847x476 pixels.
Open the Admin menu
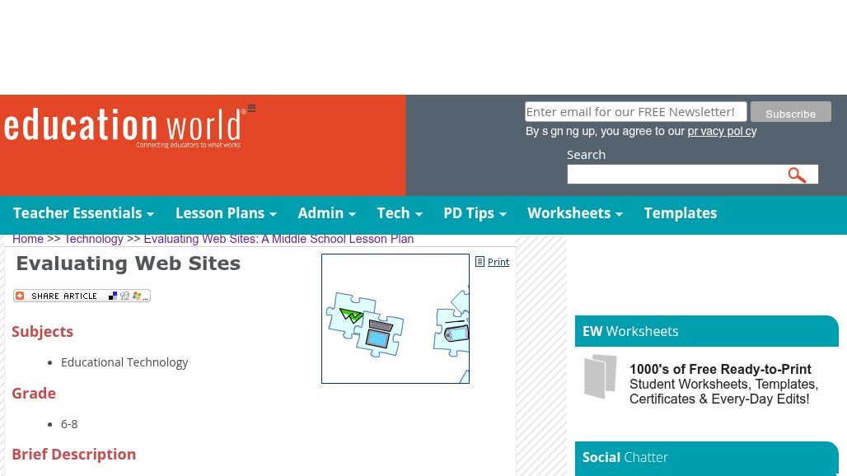coord(321,212)
